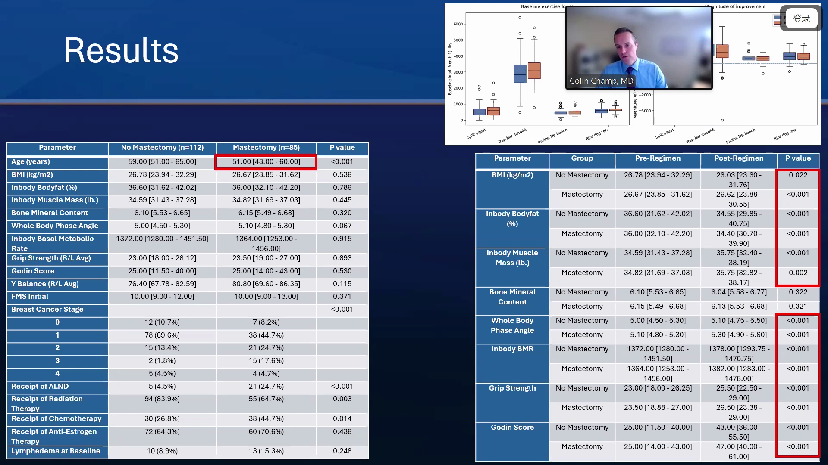Click the 'Receipt of Chemotherapy' row label

(56, 419)
